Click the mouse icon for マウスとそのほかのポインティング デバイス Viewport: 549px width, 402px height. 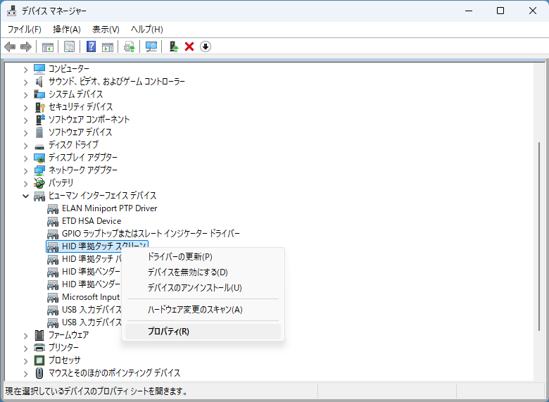[x=39, y=373]
